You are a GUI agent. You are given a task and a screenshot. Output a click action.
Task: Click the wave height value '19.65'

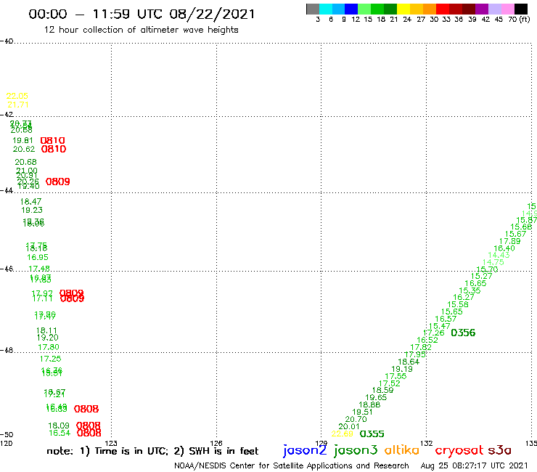point(376,398)
